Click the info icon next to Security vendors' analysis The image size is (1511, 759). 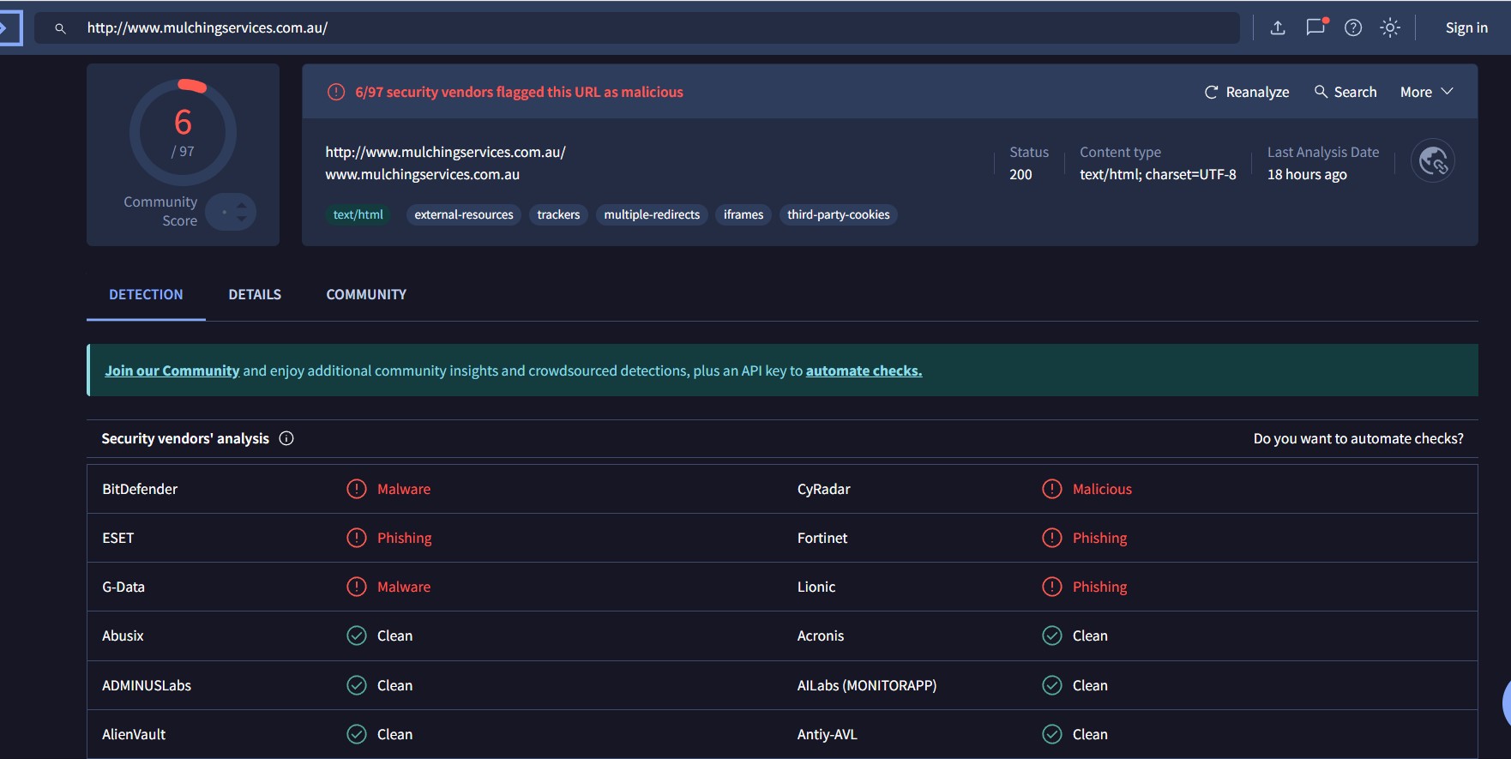286,438
